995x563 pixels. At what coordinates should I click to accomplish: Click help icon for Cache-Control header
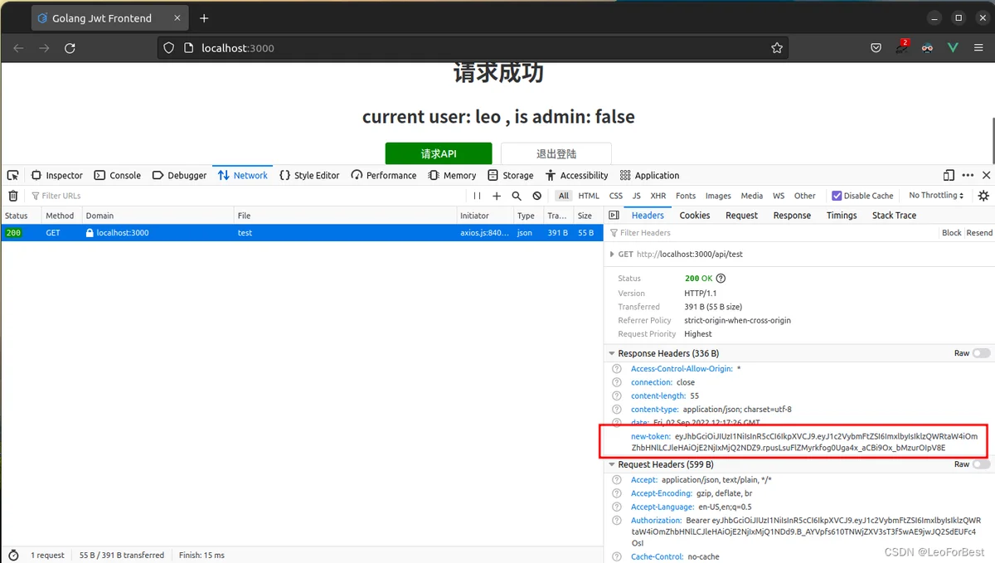pyautogui.click(x=616, y=556)
